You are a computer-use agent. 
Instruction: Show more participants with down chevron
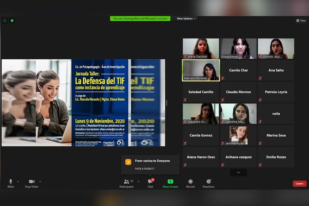tap(238, 172)
